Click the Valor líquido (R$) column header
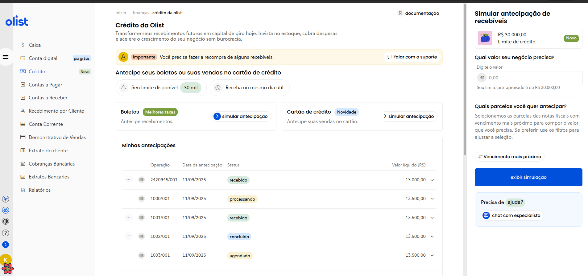 click(409, 165)
